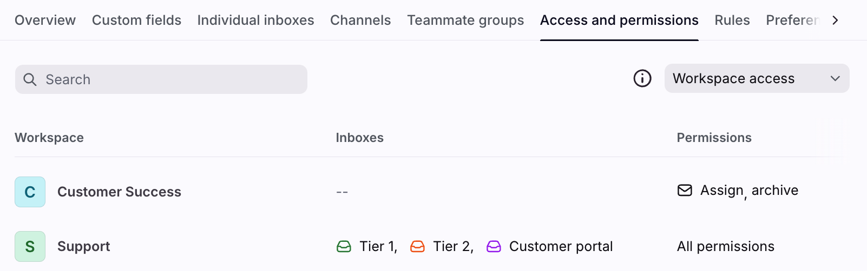Open the Custom fields tab
Screen dimensions: 867x271
click(x=136, y=20)
